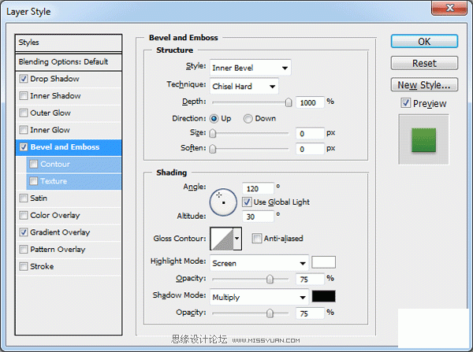473x352 pixels.
Task: Enable the Satin checkbox
Action: pos(23,198)
